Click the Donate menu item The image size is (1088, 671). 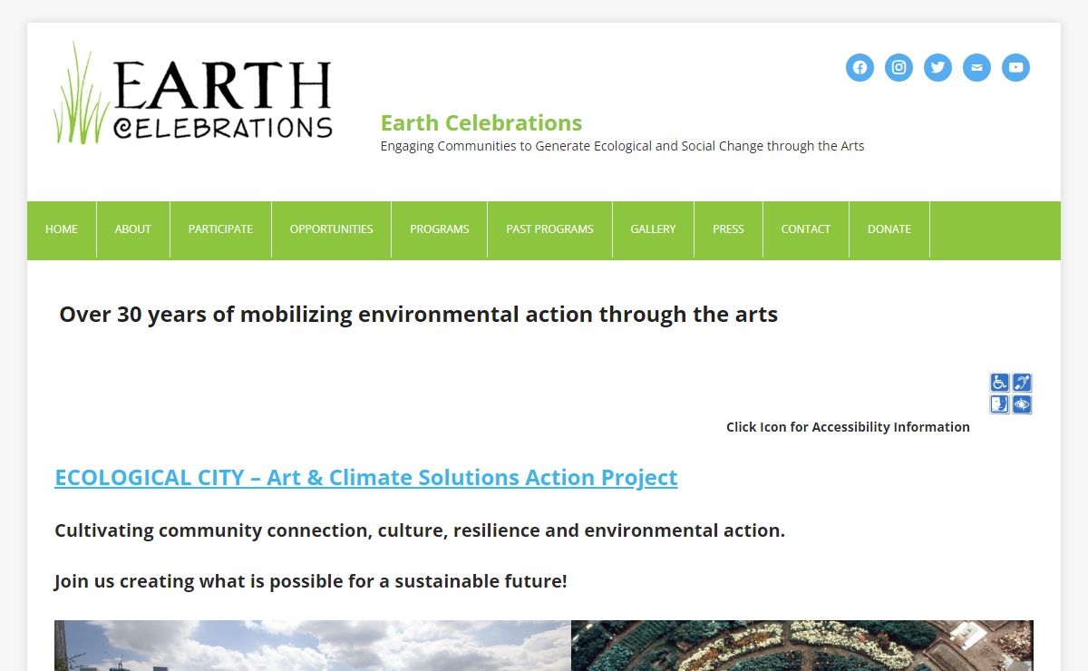click(x=889, y=229)
